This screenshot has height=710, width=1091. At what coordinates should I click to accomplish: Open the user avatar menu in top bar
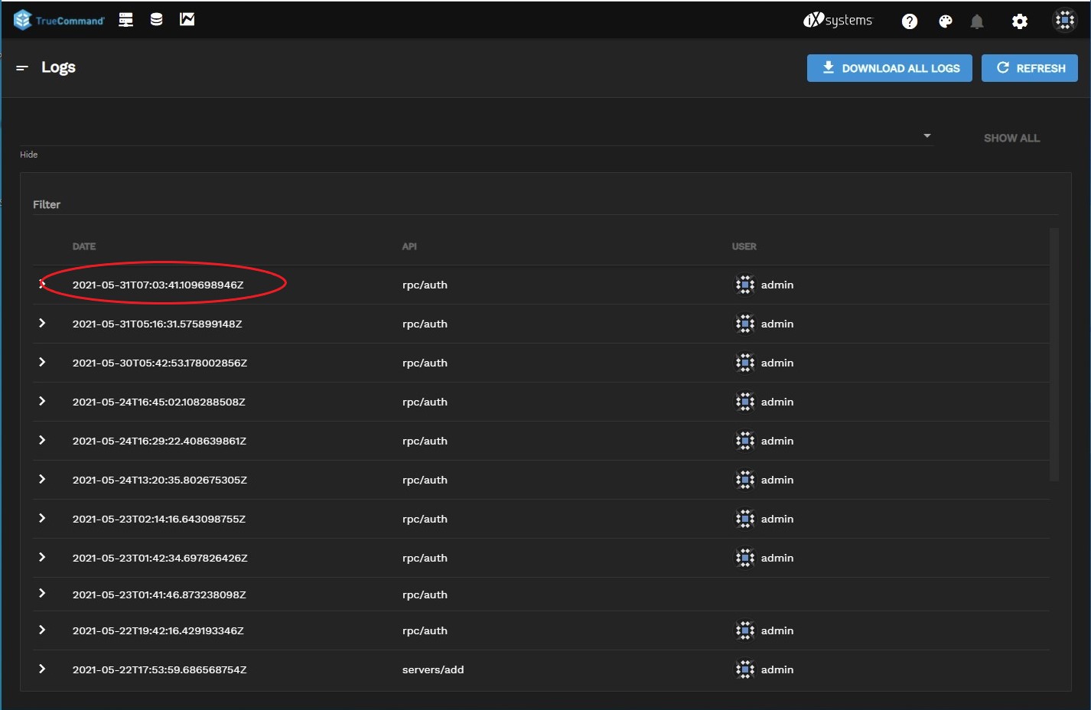[1065, 21]
